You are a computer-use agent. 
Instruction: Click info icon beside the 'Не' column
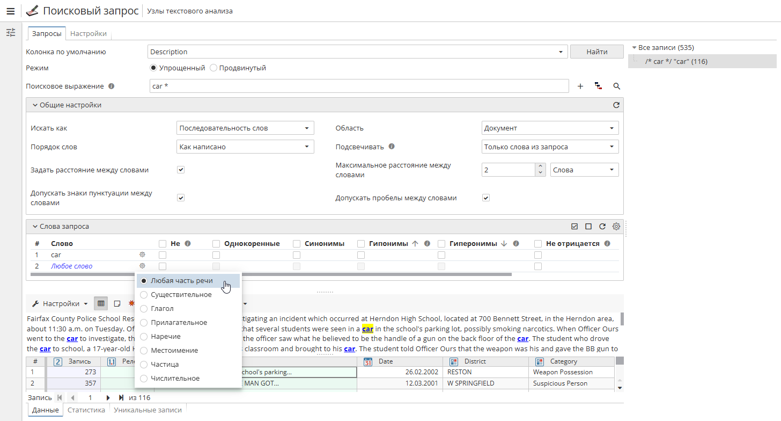coord(188,243)
